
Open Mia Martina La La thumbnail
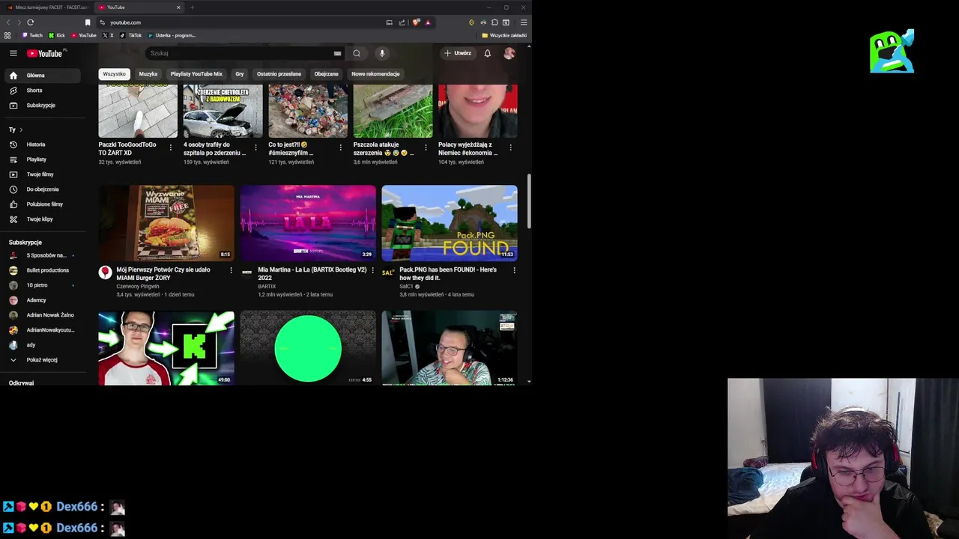click(x=308, y=223)
